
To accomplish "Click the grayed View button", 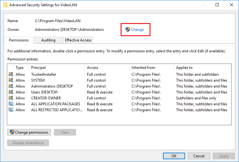I will [65, 132].
